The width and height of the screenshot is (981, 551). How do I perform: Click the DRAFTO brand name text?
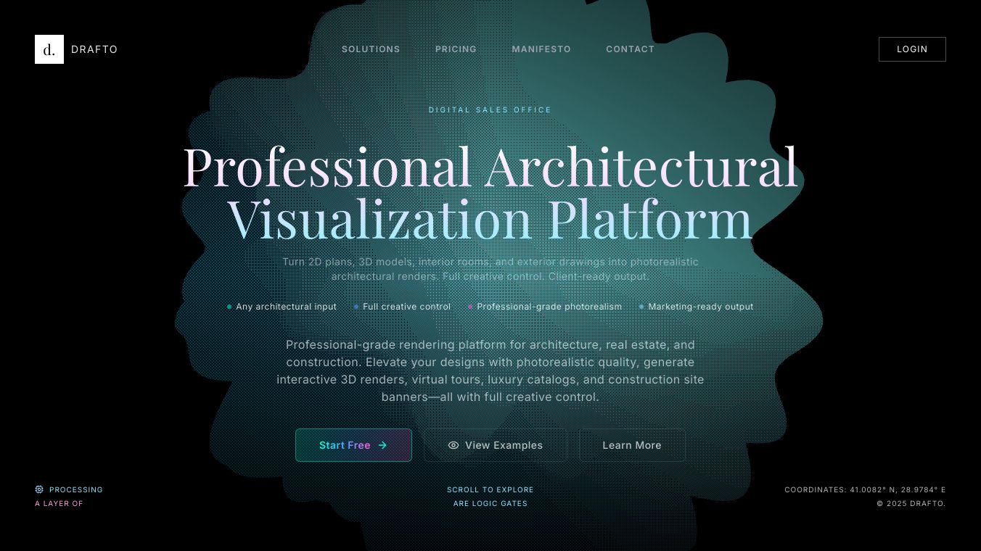point(94,49)
